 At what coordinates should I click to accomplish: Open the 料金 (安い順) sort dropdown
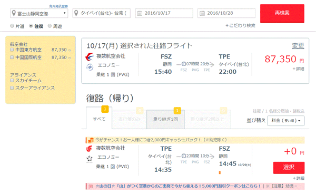286,121
